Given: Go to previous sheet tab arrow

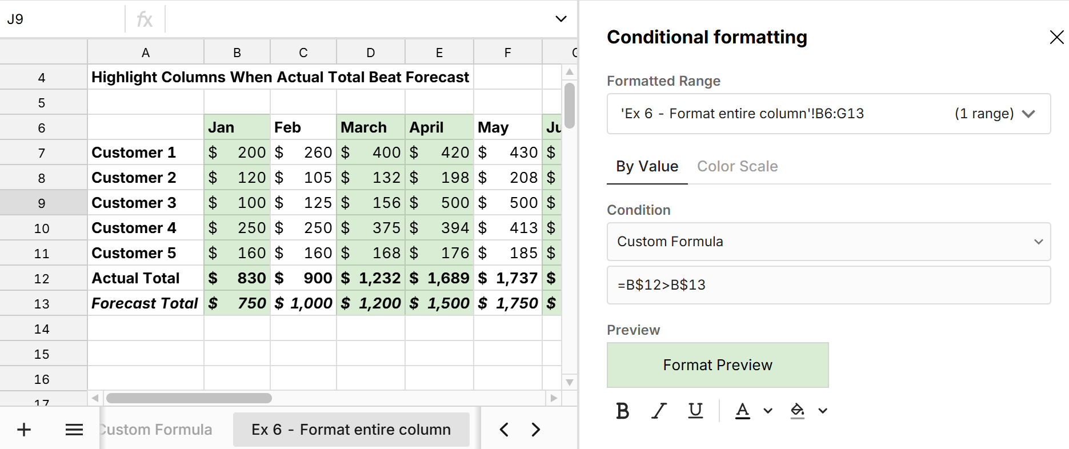Looking at the screenshot, I should click(504, 430).
